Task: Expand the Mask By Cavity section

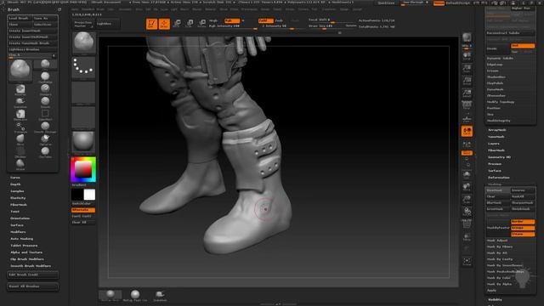Action: click(x=500, y=259)
